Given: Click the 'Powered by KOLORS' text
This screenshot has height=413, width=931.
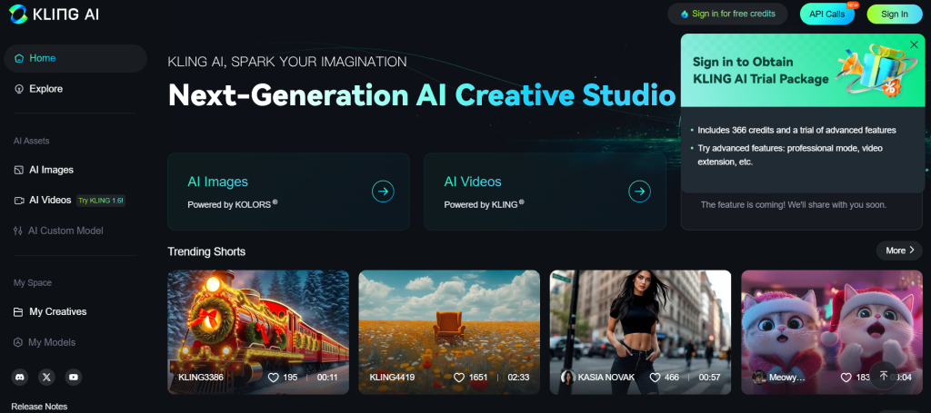Looking at the screenshot, I should 233,204.
